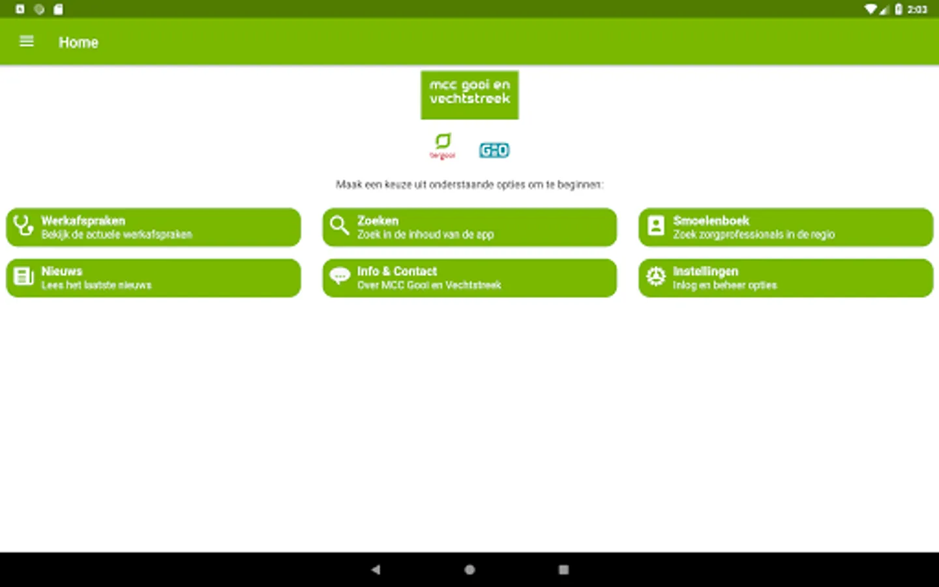939x587 pixels.
Task: Click 'Bekijk de actuele werkafspraken' subtitle
Action: pos(117,235)
